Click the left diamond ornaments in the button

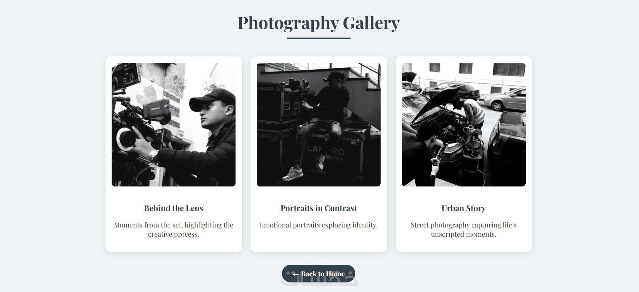tap(290, 273)
